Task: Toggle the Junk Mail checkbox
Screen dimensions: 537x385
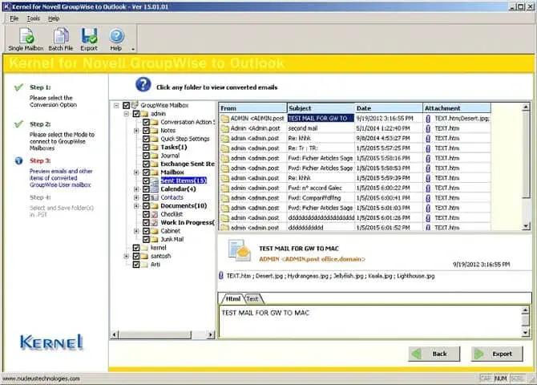Action: [x=146, y=239]
